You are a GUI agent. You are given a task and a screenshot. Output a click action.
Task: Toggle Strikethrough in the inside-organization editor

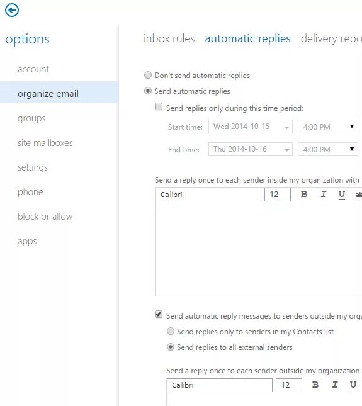click(358, 195)
